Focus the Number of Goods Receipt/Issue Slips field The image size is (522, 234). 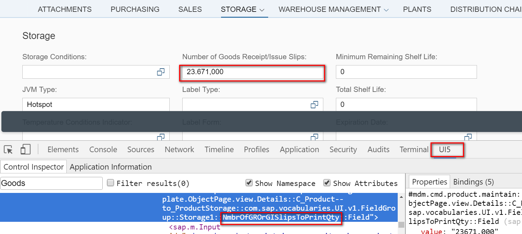(253, 72)
